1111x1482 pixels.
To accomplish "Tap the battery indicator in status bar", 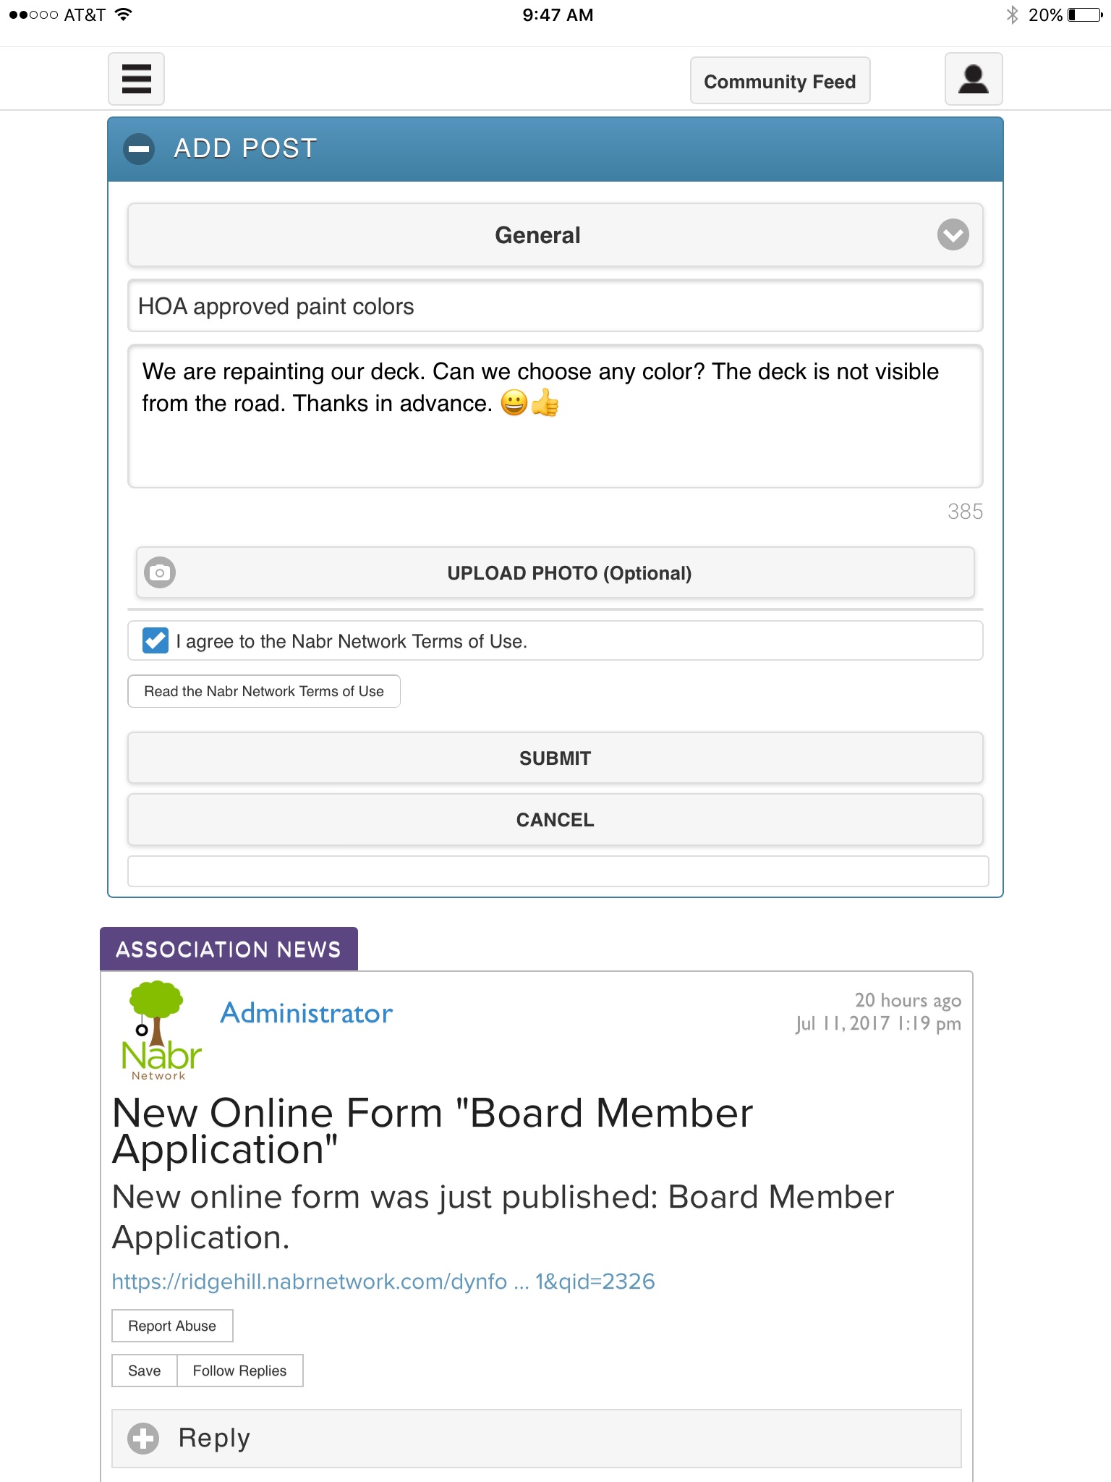I will tap(1084, 14).
